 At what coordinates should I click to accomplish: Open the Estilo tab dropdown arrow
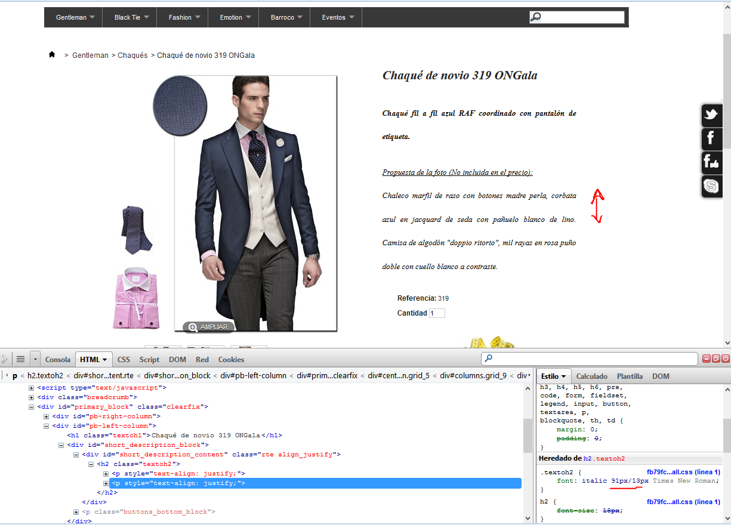coord(563,376)
